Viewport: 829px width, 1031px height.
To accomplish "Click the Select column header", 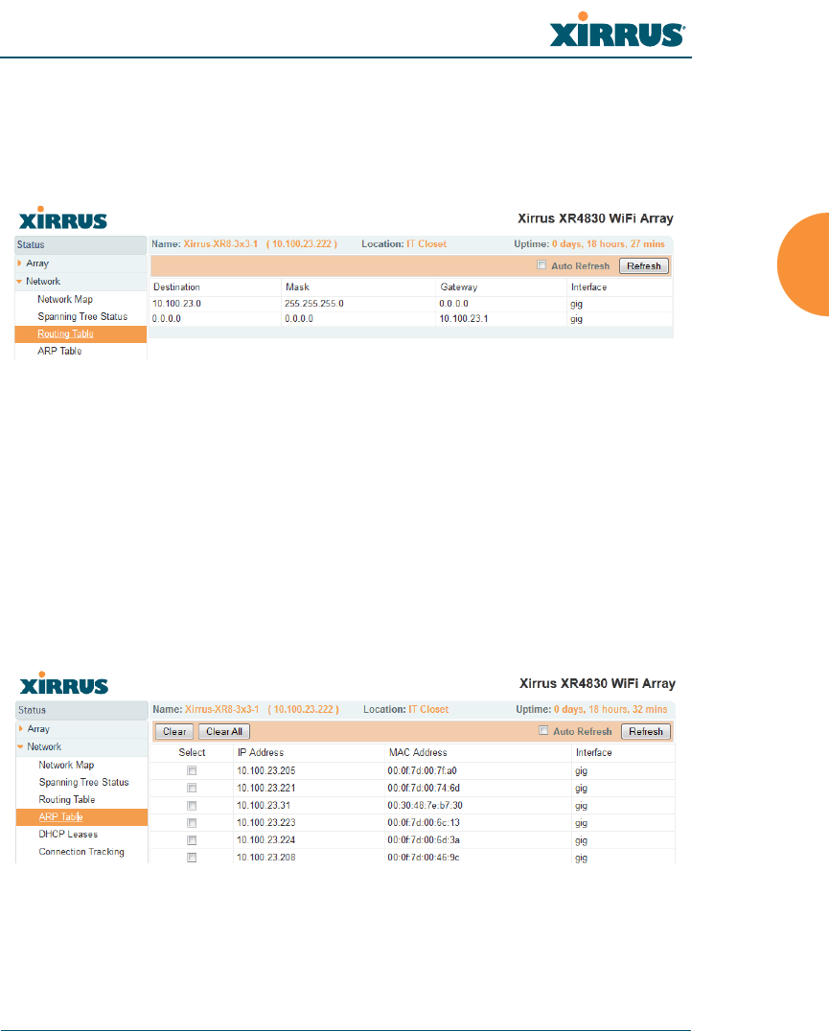I will click(192, 753).
